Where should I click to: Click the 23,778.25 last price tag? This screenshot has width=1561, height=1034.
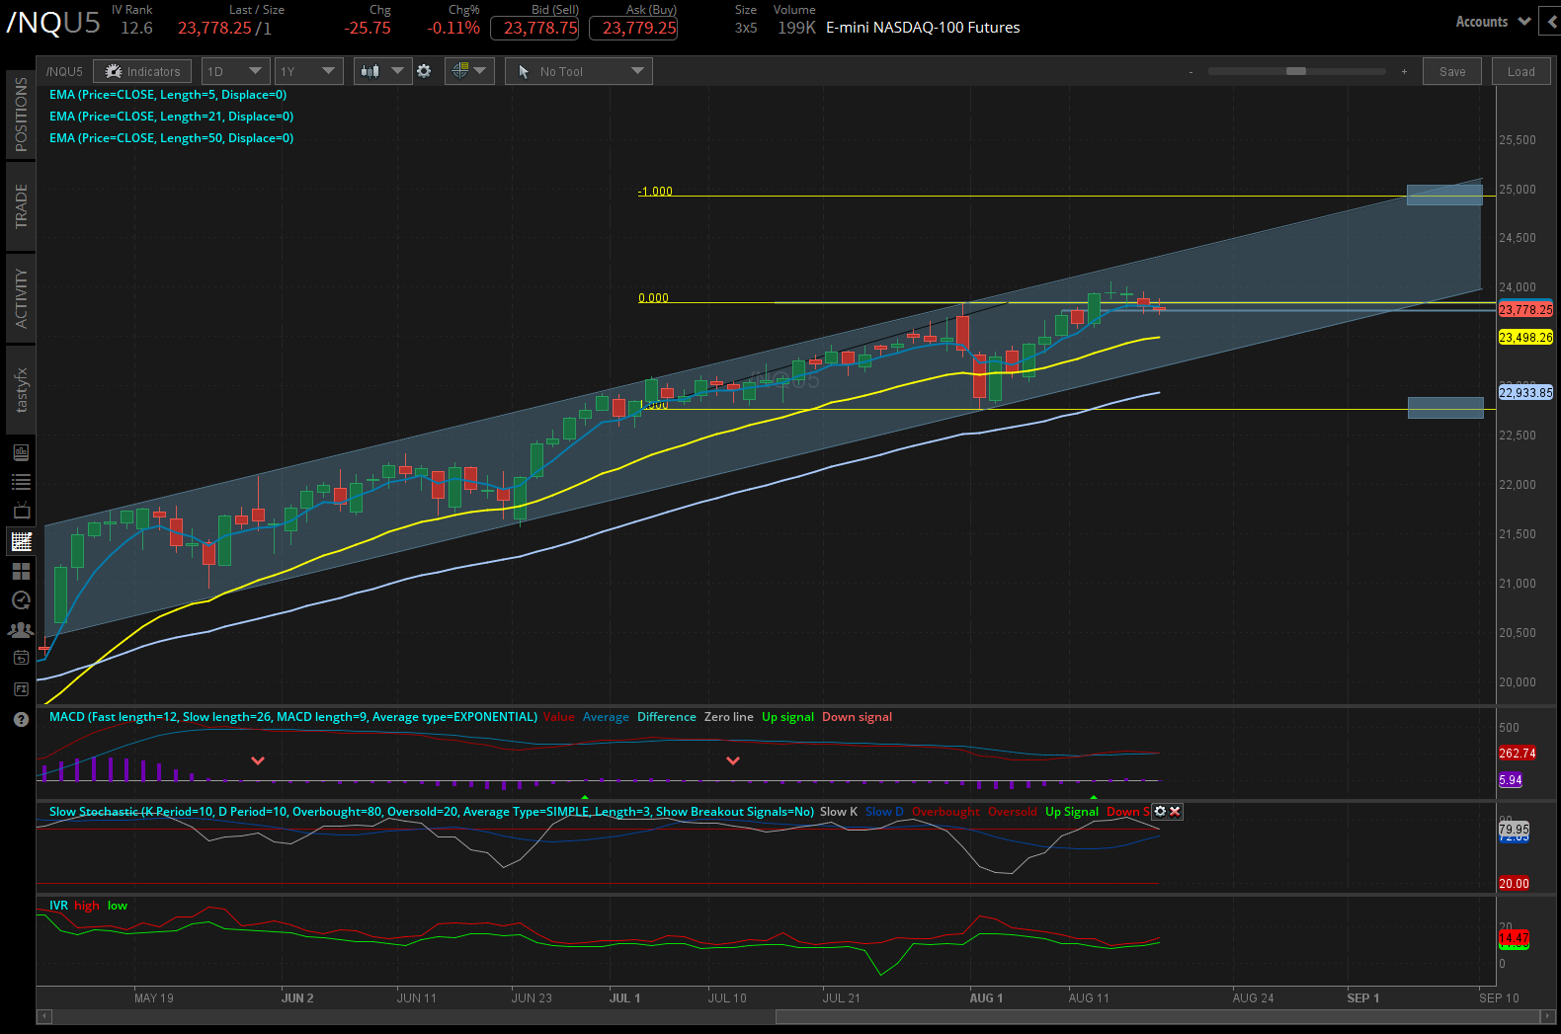[x=1525, y=310]
